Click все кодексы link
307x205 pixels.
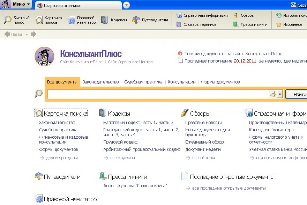(122, 158)
